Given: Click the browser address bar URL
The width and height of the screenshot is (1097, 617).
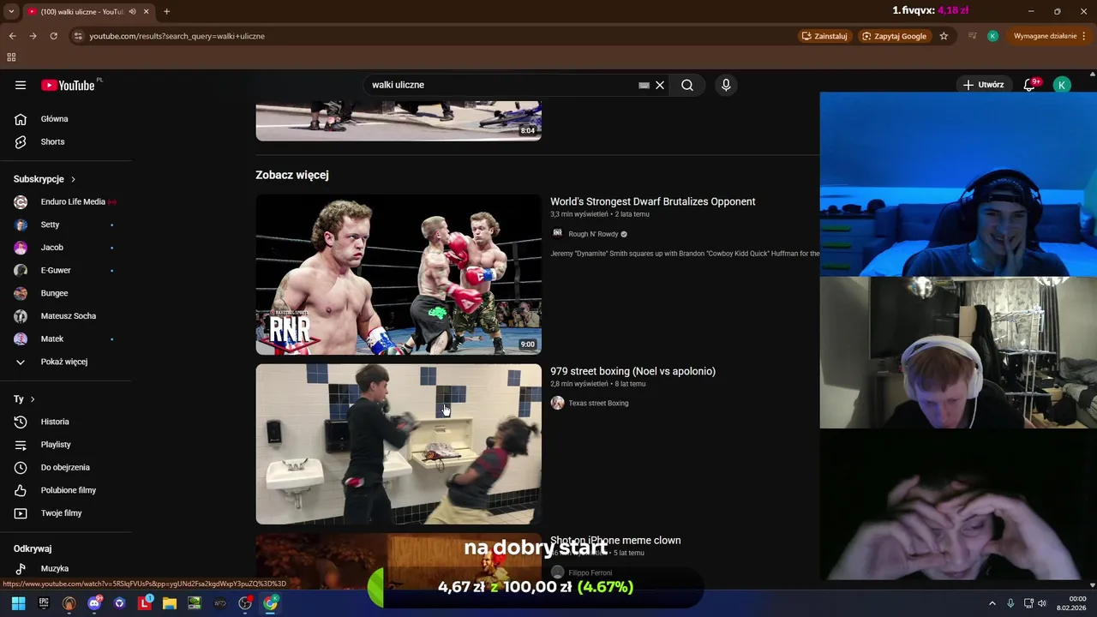Looking at the screenshot, I should point(177,36).
